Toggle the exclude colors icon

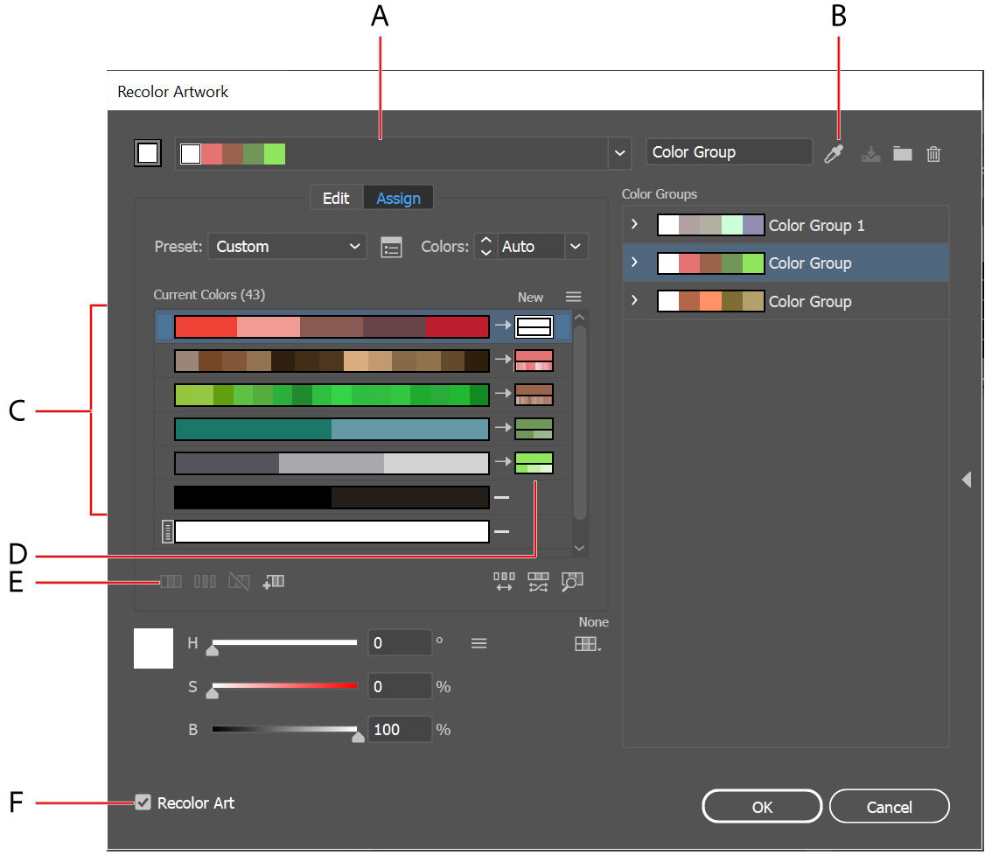click(x=239, y=580)
